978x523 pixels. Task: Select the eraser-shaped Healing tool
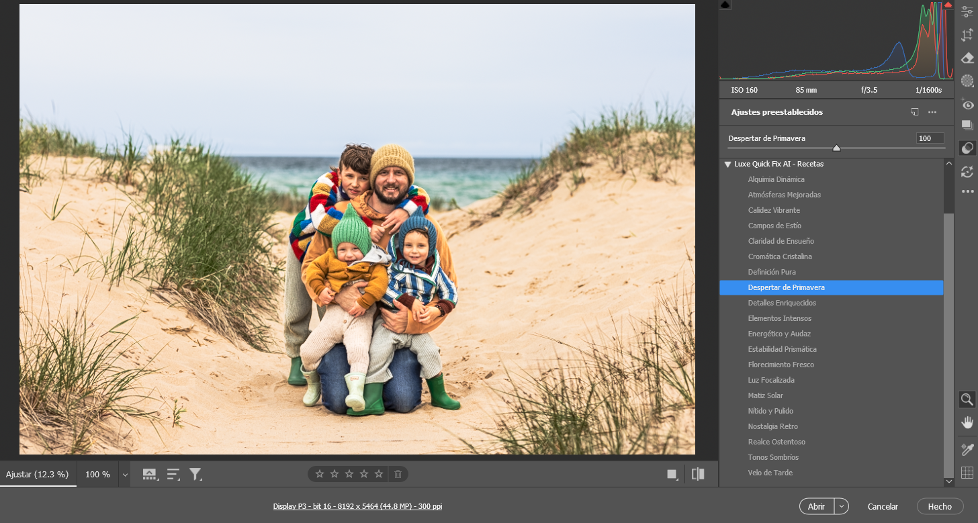[x=967, y=58]
